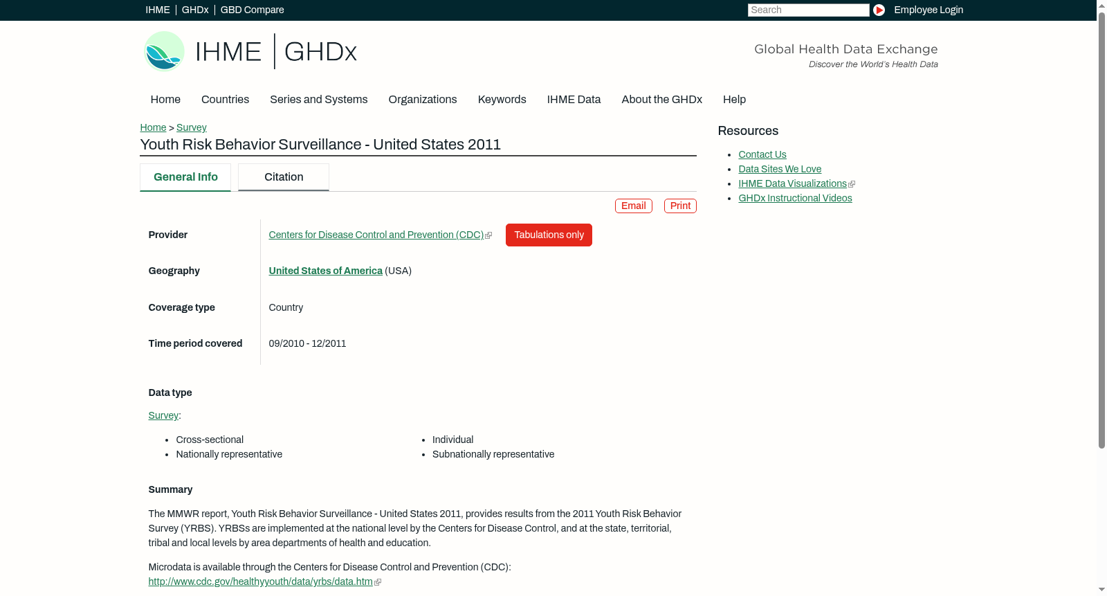This screenshot has height=596, width=1107.
Task: Open the Keywords menu item
Action: pos(502,100)
